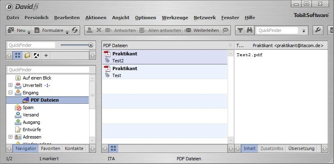Image resolution: width=334 pixels, height=164 pixels.
Task: Collapse the Eingang folder node
Action: (x=10, y=93)
